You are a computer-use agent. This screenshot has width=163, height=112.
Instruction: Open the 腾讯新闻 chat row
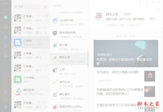pos(31,92)
